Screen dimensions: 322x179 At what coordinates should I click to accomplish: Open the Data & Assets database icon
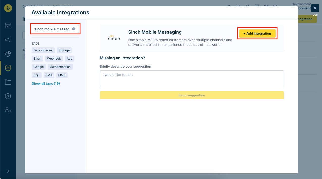(x=8, y=68)
